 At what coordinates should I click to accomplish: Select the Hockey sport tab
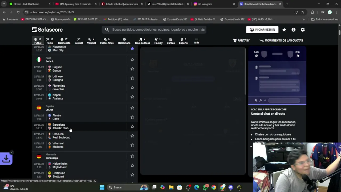(x=158, y=41)
